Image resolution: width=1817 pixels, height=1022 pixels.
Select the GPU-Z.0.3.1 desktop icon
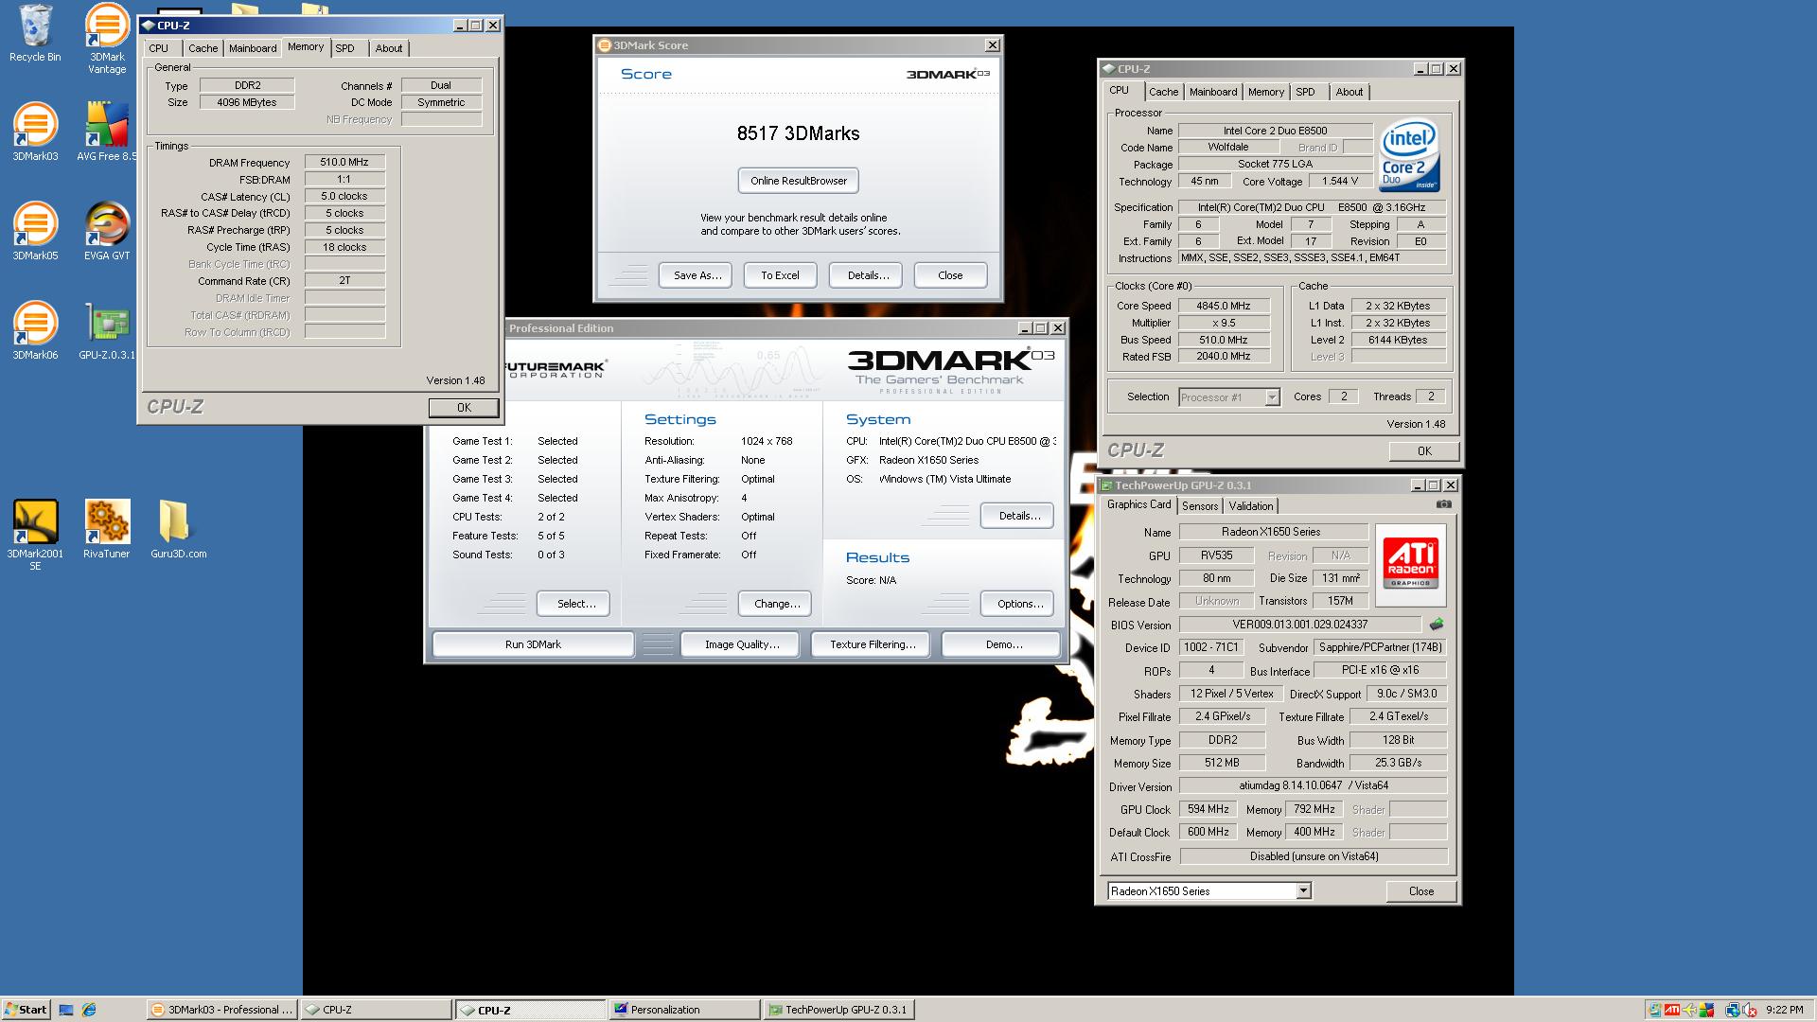[x=107, y=330]
